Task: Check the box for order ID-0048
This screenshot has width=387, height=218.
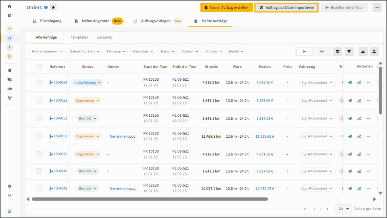Action: (39, 189)
